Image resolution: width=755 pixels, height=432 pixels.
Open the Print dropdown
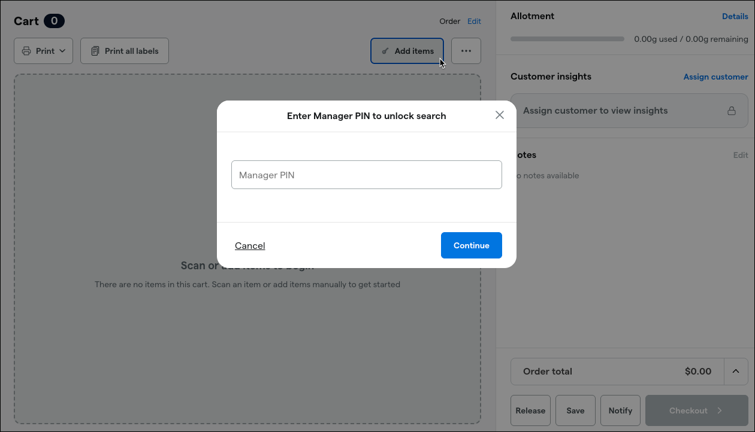pos(44,51)
